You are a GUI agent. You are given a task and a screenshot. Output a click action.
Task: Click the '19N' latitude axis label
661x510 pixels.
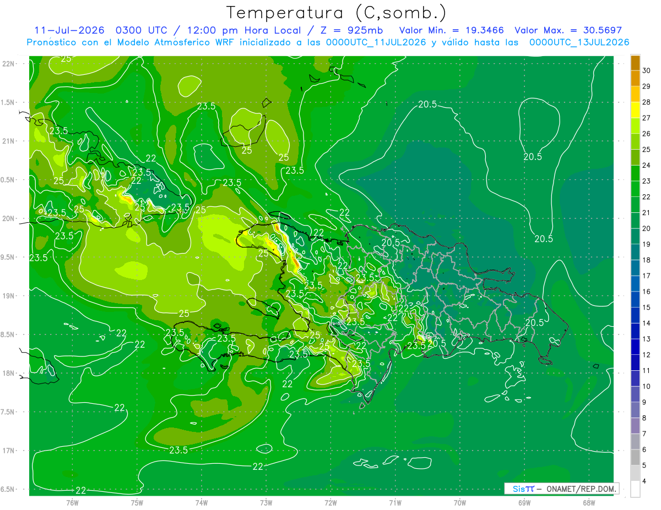click(x=9, y=296)
